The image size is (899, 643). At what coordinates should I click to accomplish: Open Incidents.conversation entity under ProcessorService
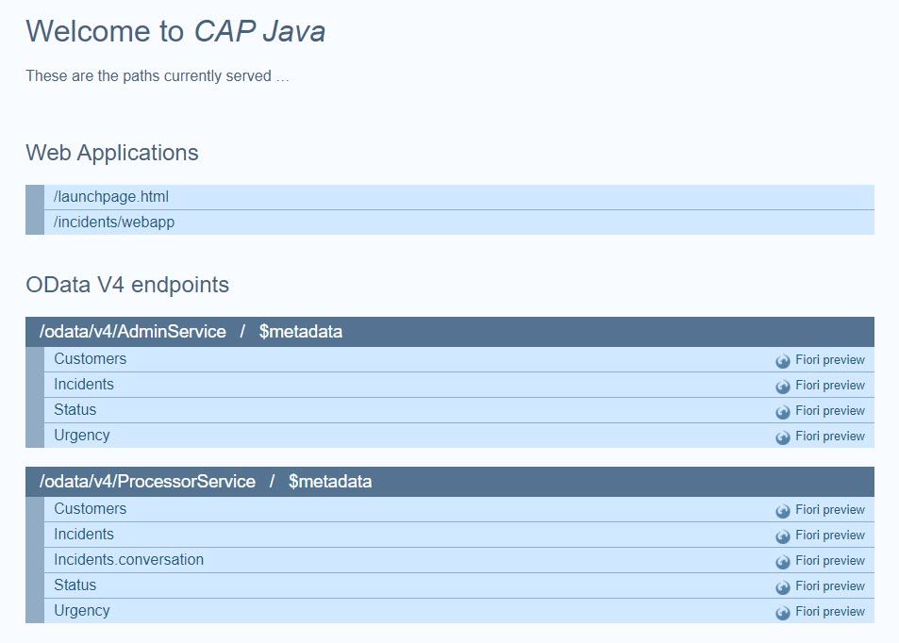click(x=129, y=559)
